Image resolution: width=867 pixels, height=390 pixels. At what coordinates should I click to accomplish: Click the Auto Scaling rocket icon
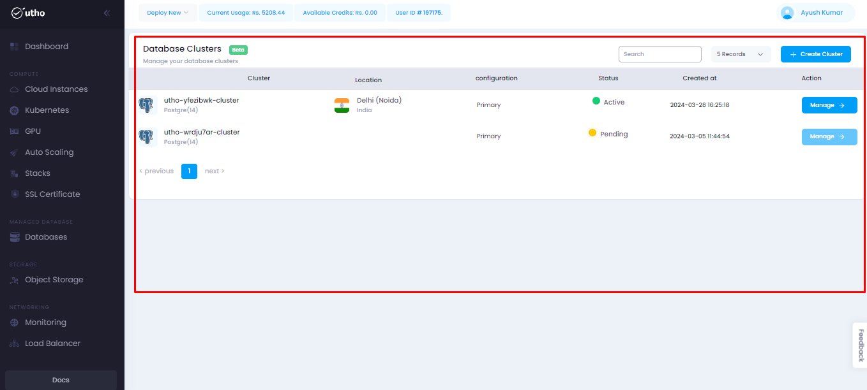pyautogui.click(x=15, y=152)
